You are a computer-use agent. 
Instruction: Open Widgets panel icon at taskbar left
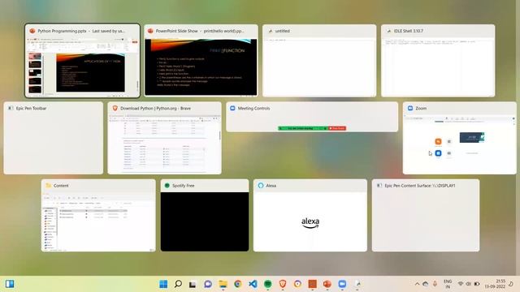(x=10, y=284)
